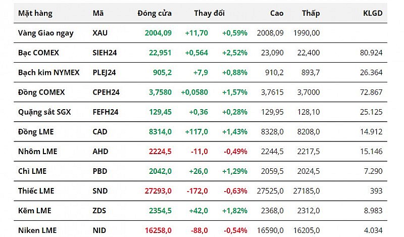404x237 pixels.
Task: Select the Vàng Giao ngay row
Action: (x=45, y=33)
